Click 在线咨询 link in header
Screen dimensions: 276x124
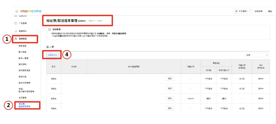pos(258,11)
